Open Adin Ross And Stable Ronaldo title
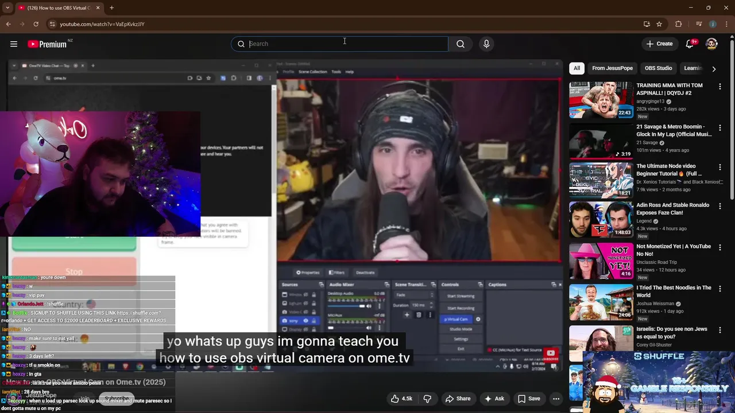The image size is (735, 413). pos(673,209)
